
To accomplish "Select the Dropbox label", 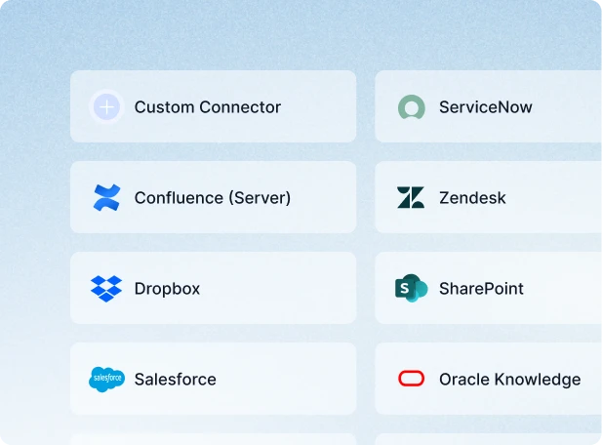I will (x=167, y=289).
